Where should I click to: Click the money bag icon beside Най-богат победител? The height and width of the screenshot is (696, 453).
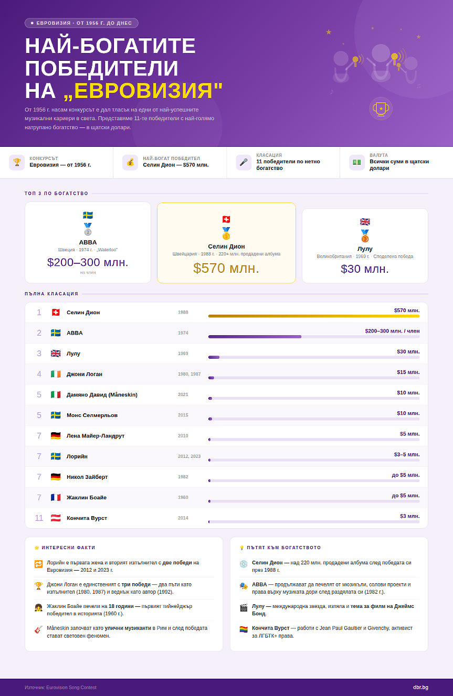click(130, 162)
